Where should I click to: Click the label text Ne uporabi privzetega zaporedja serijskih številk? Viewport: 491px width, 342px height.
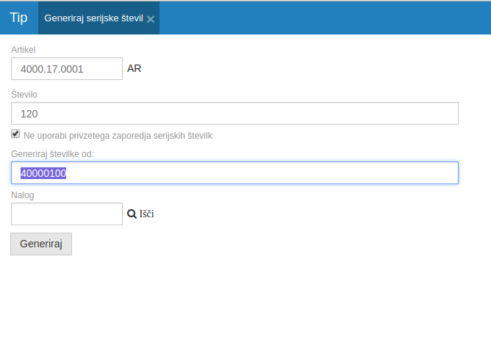click(x=118, y=136)
